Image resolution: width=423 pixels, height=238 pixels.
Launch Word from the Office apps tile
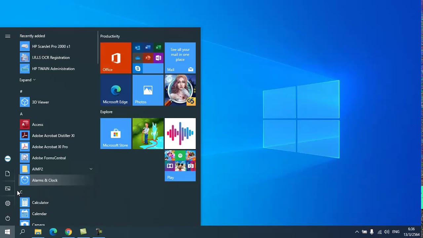tap(148, 48)
